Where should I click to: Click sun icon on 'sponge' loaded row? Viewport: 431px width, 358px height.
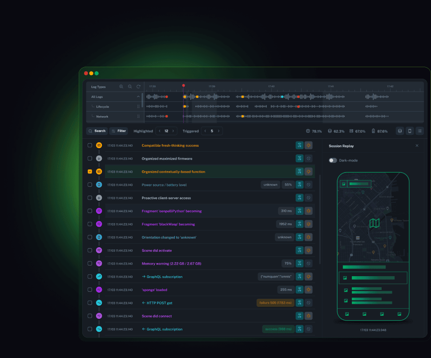(x=309, y=290)
